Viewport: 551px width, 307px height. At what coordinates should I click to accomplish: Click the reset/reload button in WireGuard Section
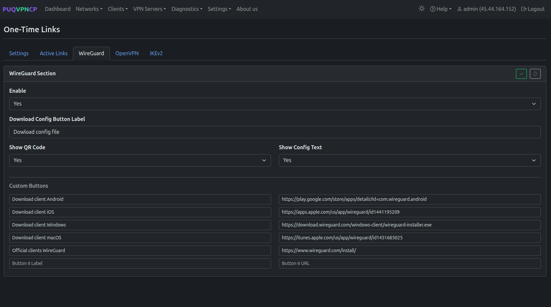(535, 74)
